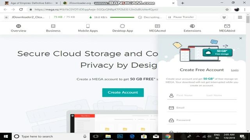Open the network status icon
Screen dimensions: 250x140
(204, 136)
